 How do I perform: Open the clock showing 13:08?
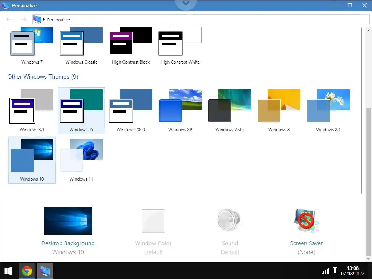pyautogui.click(x=352, y=271)
